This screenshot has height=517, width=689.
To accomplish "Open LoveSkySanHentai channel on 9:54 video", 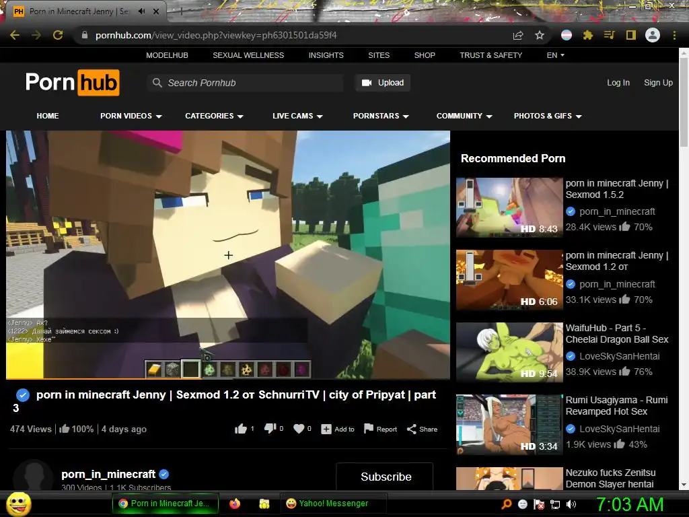I will (619, 357).
